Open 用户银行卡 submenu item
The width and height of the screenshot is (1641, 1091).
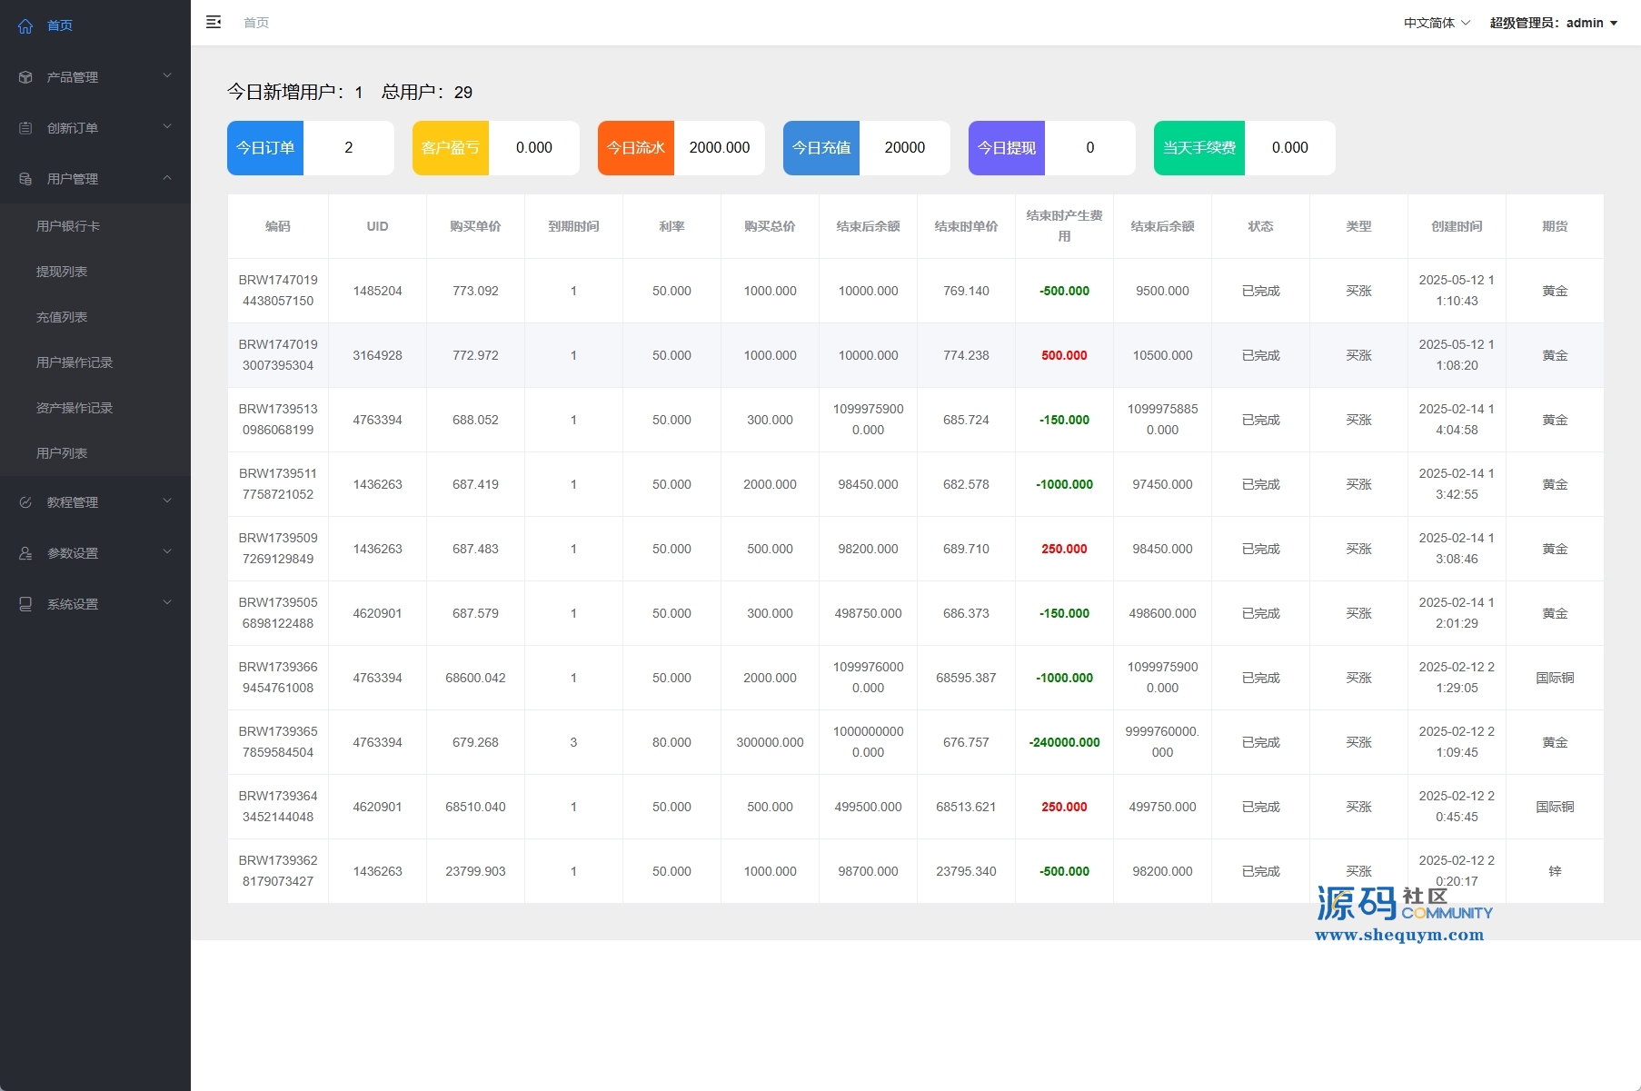point(68,226)
